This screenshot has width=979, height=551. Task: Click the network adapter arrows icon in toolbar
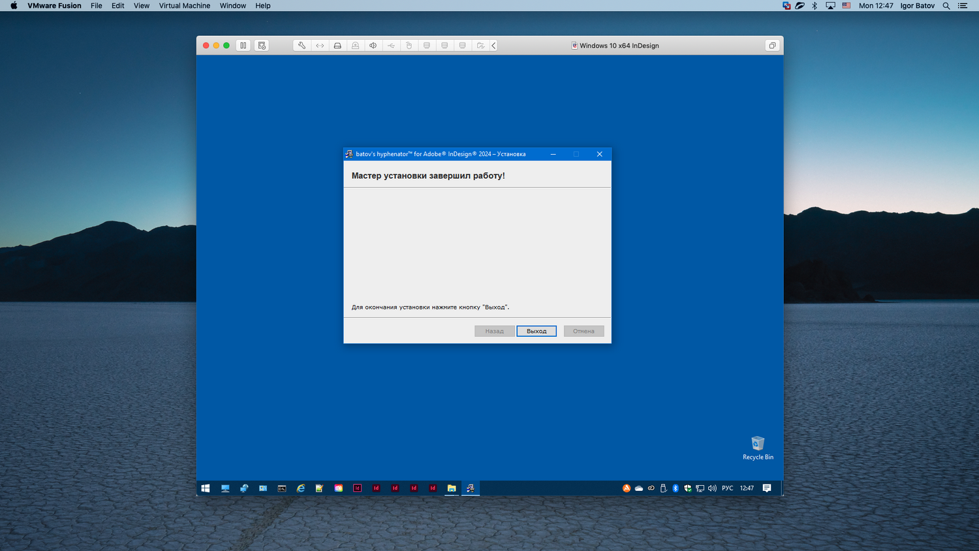(320, 46)
